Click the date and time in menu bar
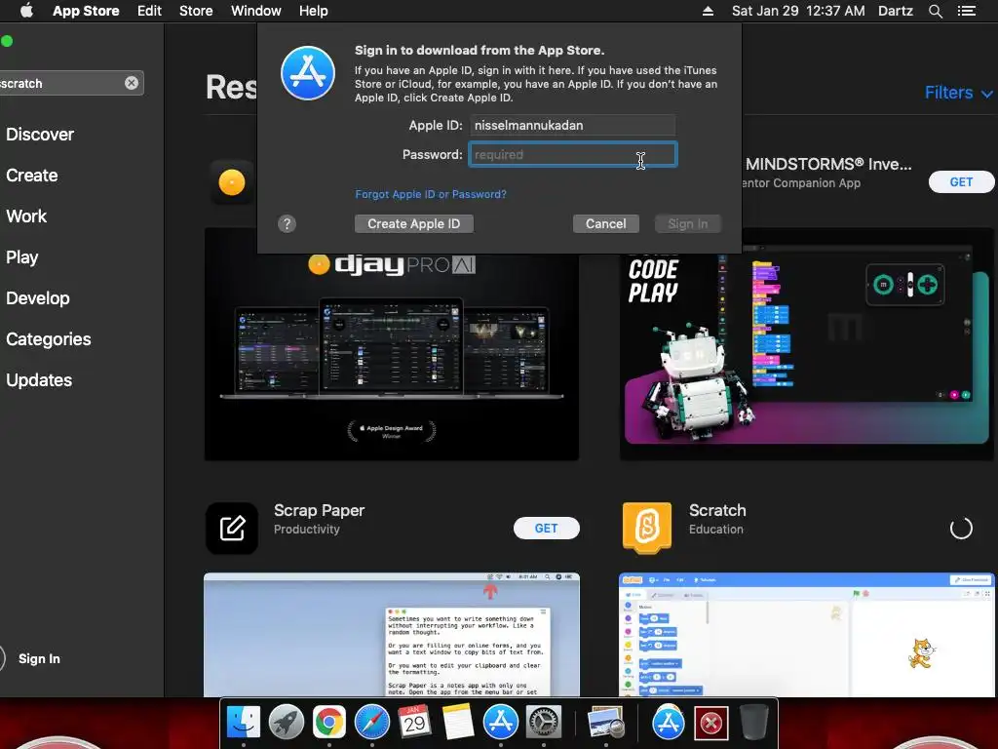Screen dimensions: 998x749 (x=798, y=11)
